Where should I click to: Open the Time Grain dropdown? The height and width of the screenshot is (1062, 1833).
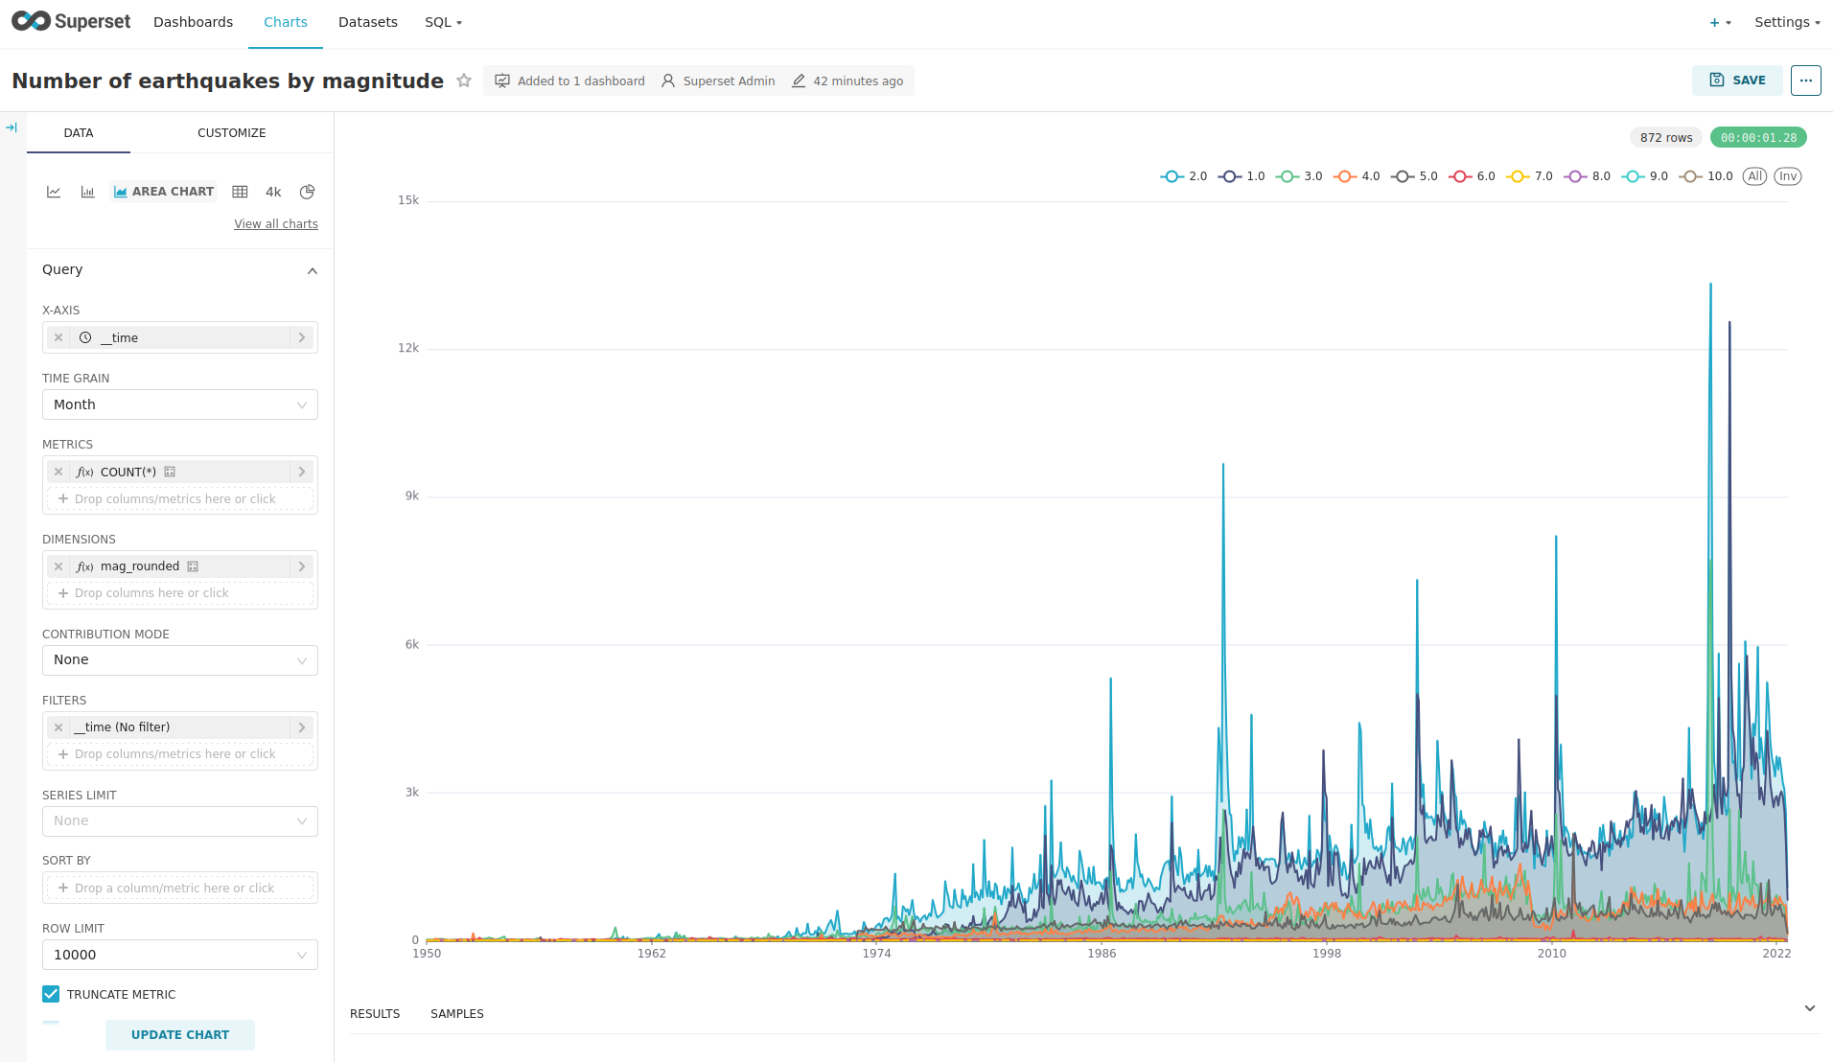179,404
